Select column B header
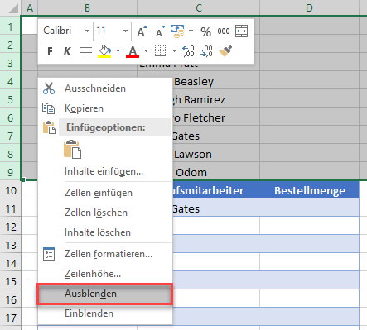The width and height of the screenshot is (367, 330). click(x=87, y=8)
